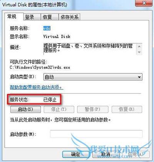
Task: Start the service with 启动(S) button
Action: (25, 110)
